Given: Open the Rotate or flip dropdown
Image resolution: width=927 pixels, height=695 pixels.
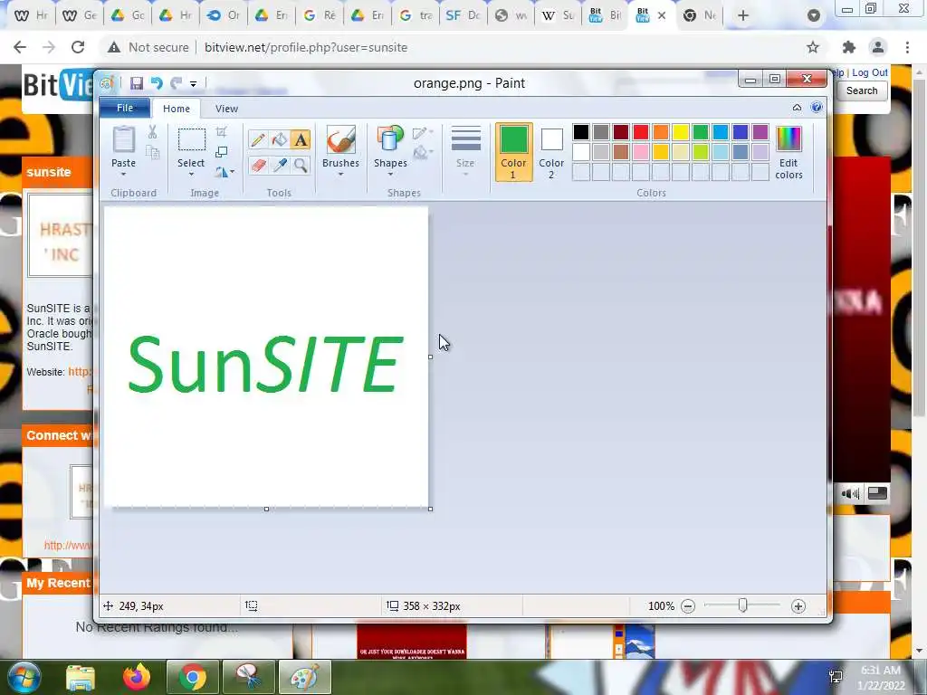Looking at the screenshot, I should coord(225,172).
